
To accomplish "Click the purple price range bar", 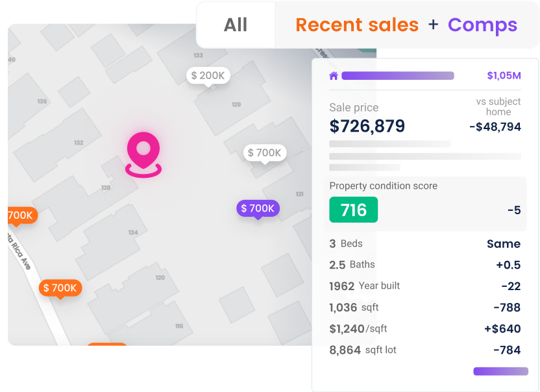I will pos(398,76).
